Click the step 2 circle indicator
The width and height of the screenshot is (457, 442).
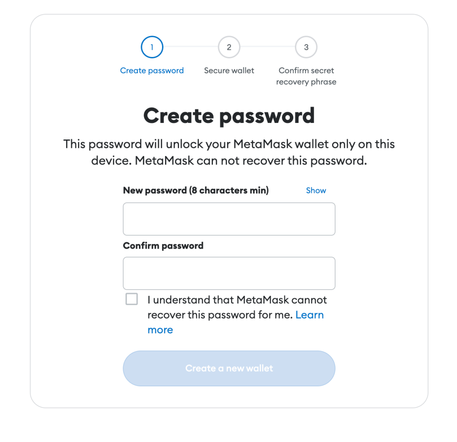point(229,47)
